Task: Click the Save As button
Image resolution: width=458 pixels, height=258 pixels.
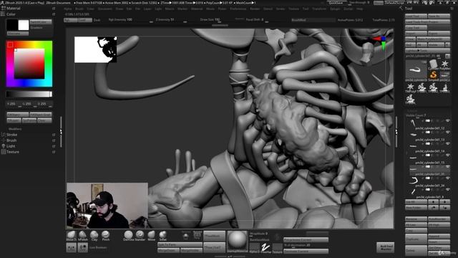Action: (439, 16)
